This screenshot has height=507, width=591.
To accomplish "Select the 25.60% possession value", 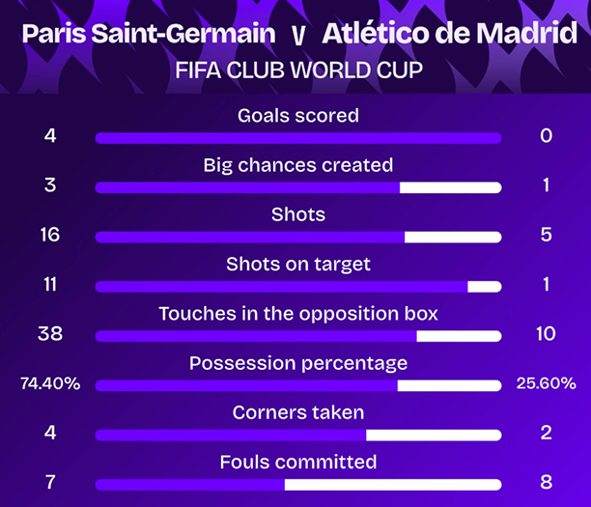I will (x=547, y=383).
